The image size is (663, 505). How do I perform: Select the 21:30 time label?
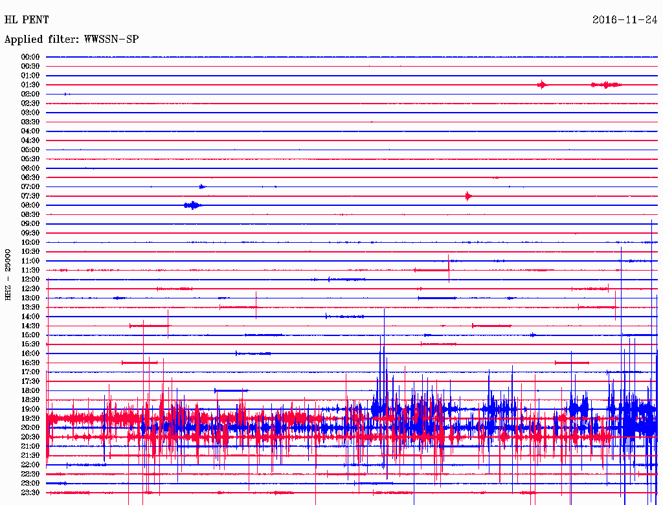pyautogui.click(x=30, y=456)
